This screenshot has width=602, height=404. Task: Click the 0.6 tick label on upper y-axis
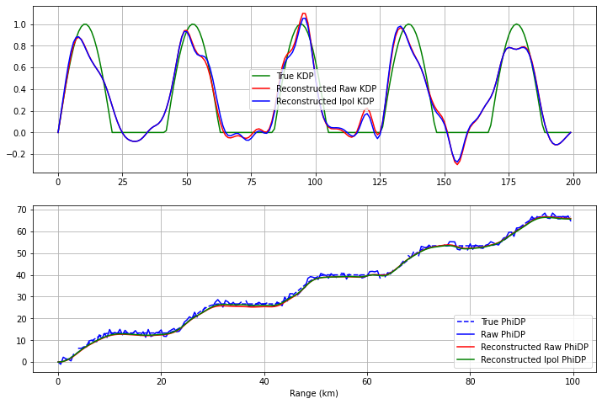click(20, 67)
